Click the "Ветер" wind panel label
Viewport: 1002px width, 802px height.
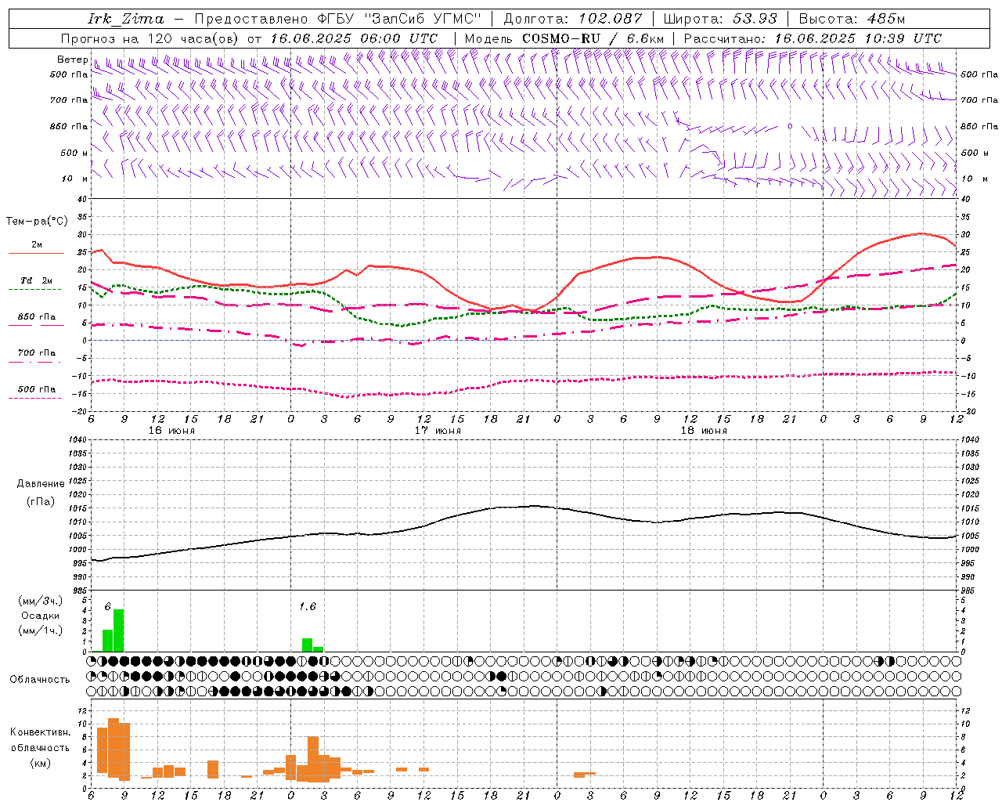point(72,60)
